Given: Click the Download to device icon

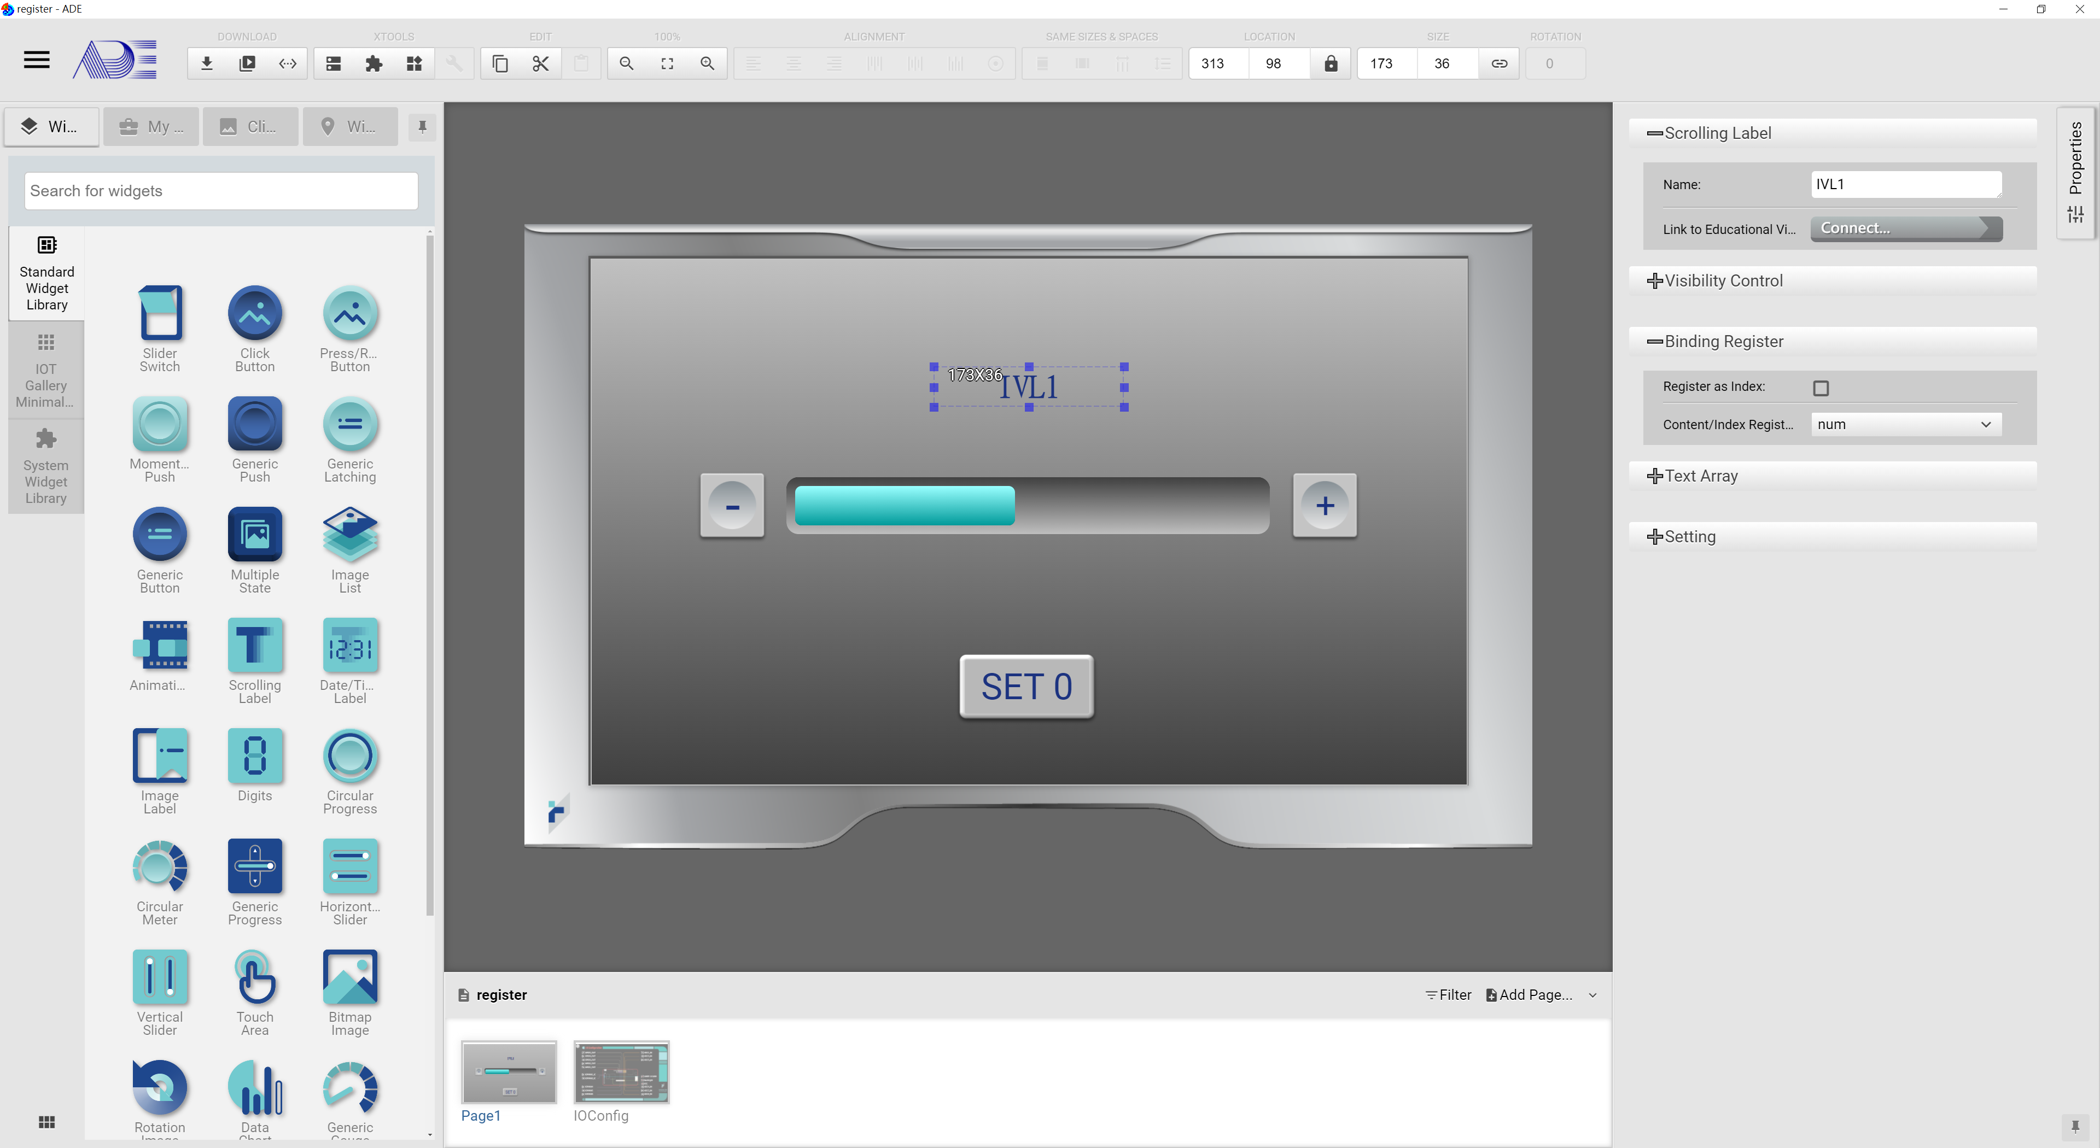Looking at the screenshot, I should click(x=207, y=63).
